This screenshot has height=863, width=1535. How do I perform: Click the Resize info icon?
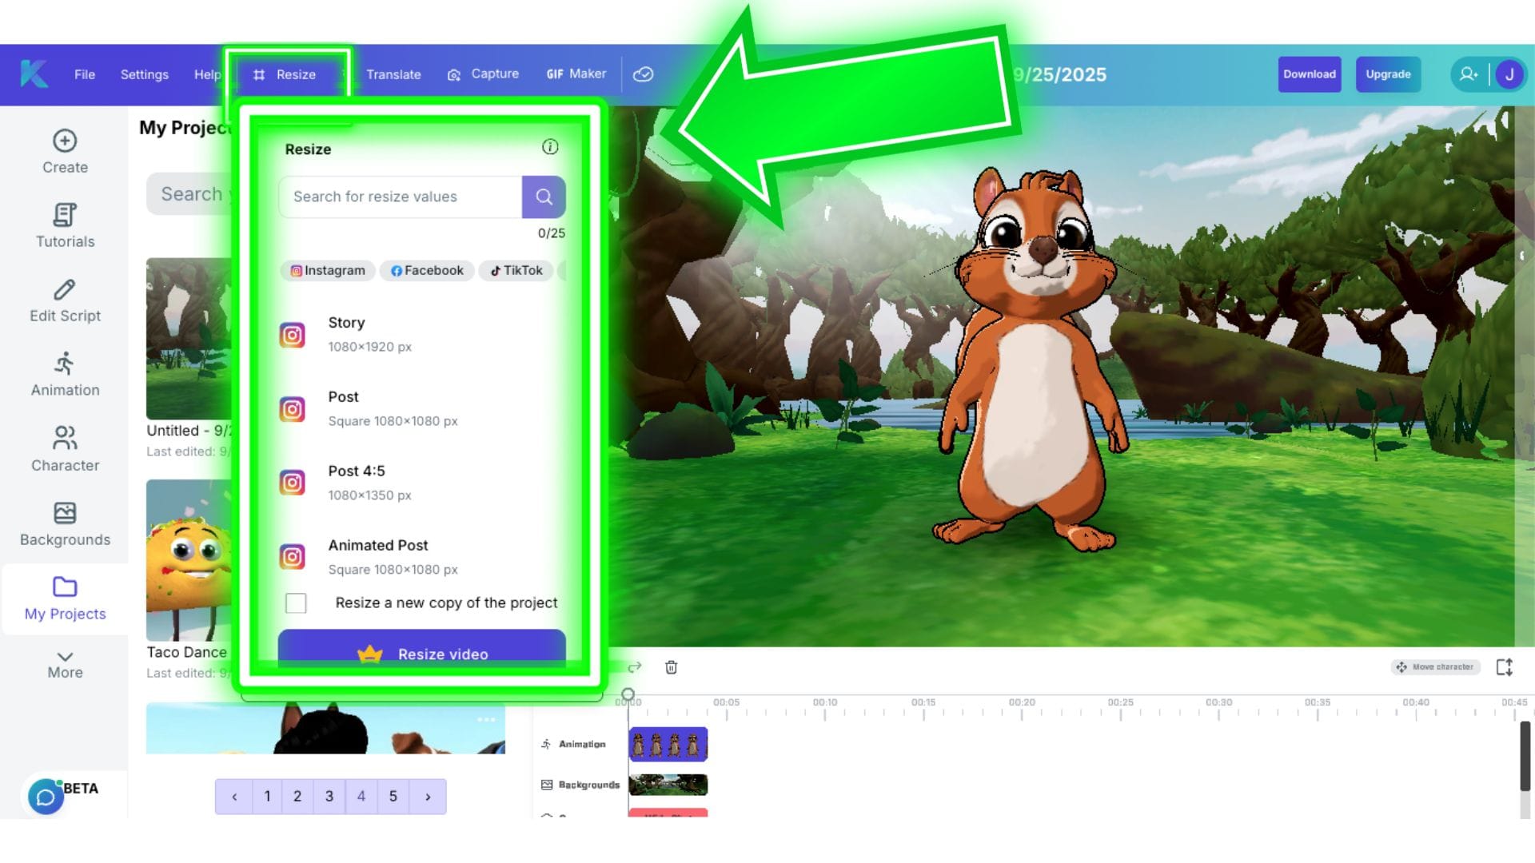coord(549,147)
